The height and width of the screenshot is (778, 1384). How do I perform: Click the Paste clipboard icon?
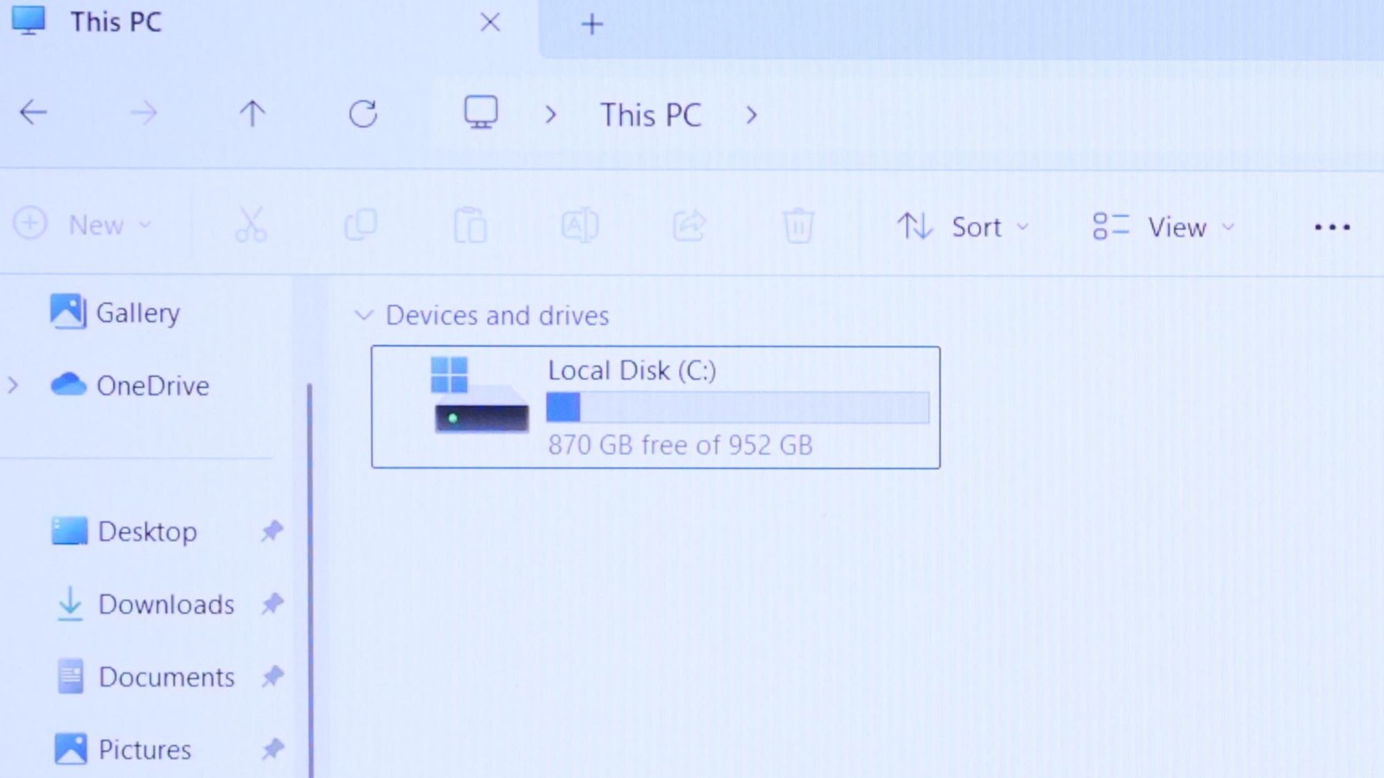click(x=470, y=226)
